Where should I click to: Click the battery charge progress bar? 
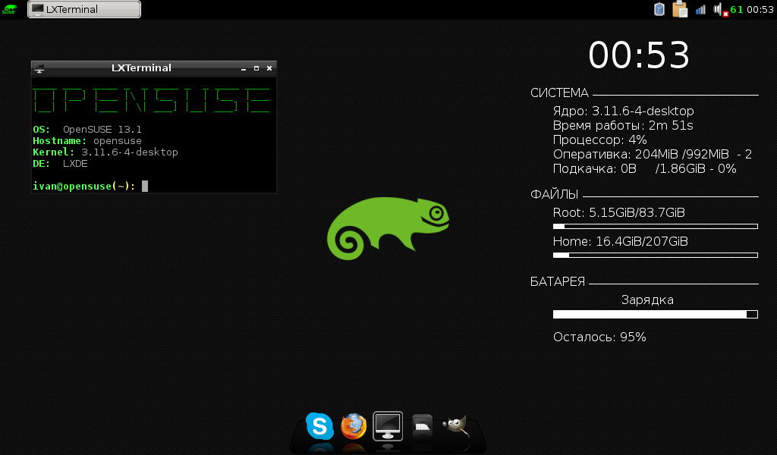pos(656,315)
